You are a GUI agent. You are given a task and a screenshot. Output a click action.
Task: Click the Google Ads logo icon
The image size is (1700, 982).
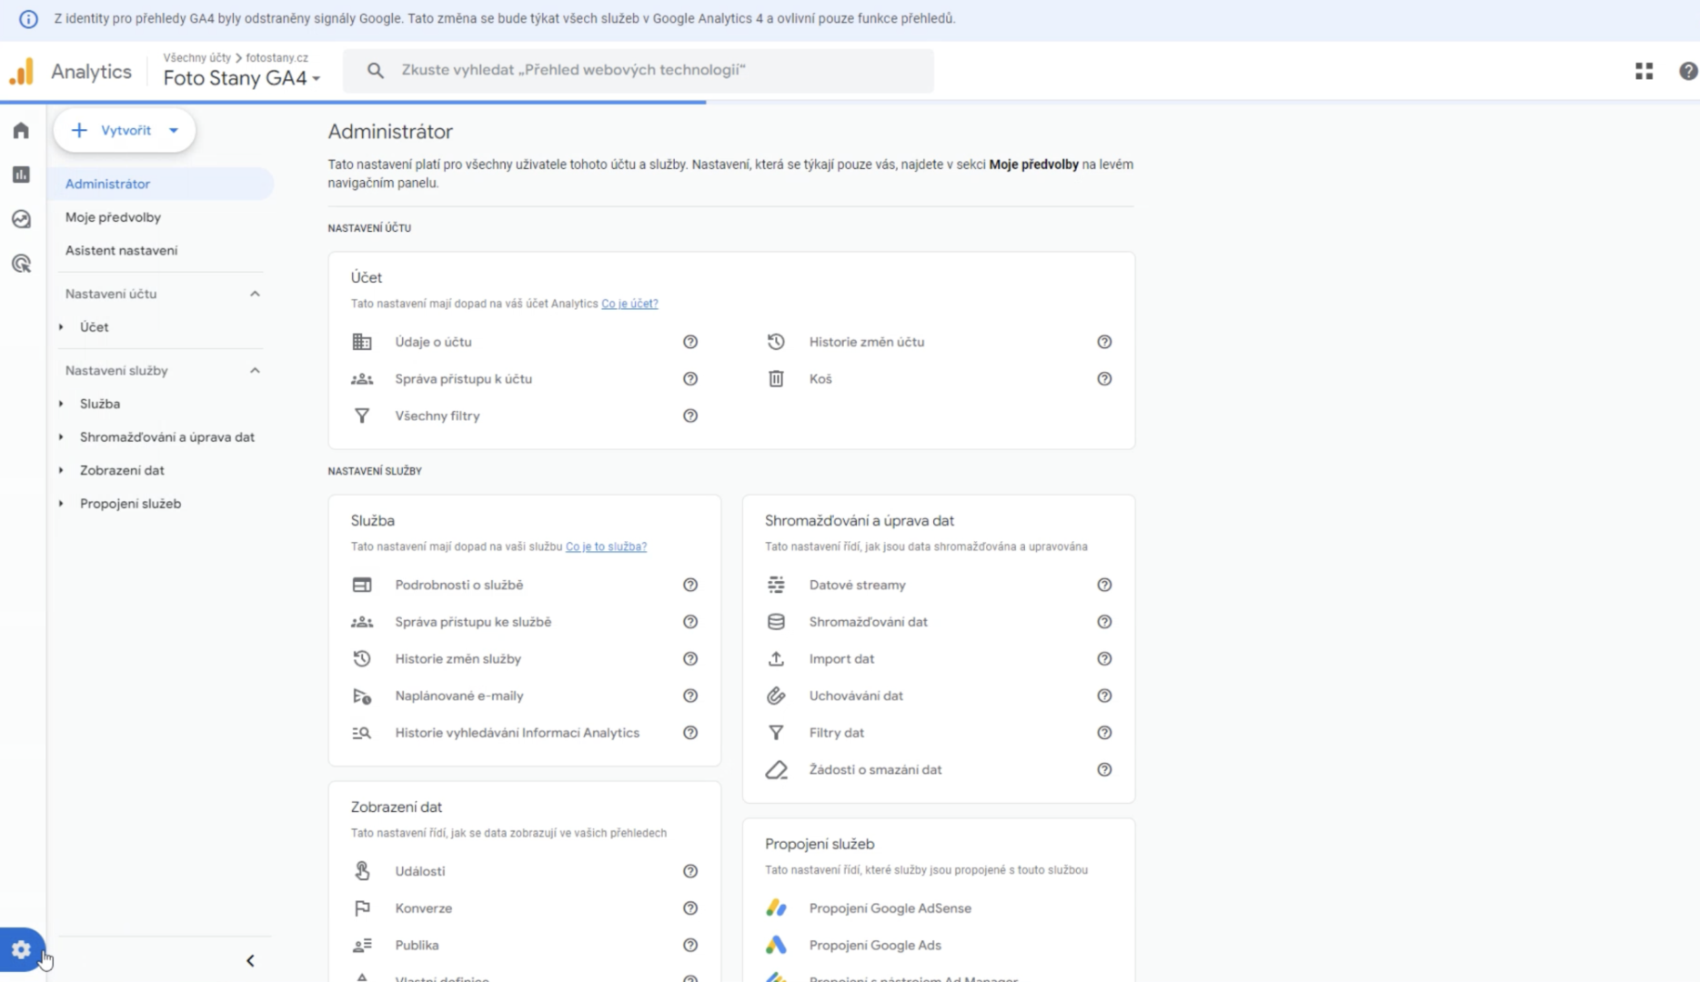776,946
